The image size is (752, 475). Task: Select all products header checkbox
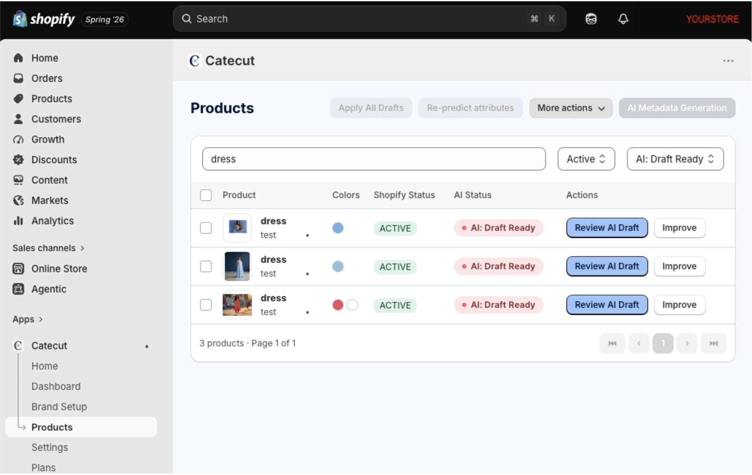pos(206,195)
